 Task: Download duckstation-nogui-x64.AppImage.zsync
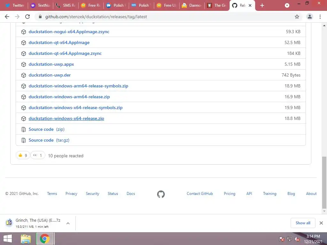coord(69,32)
